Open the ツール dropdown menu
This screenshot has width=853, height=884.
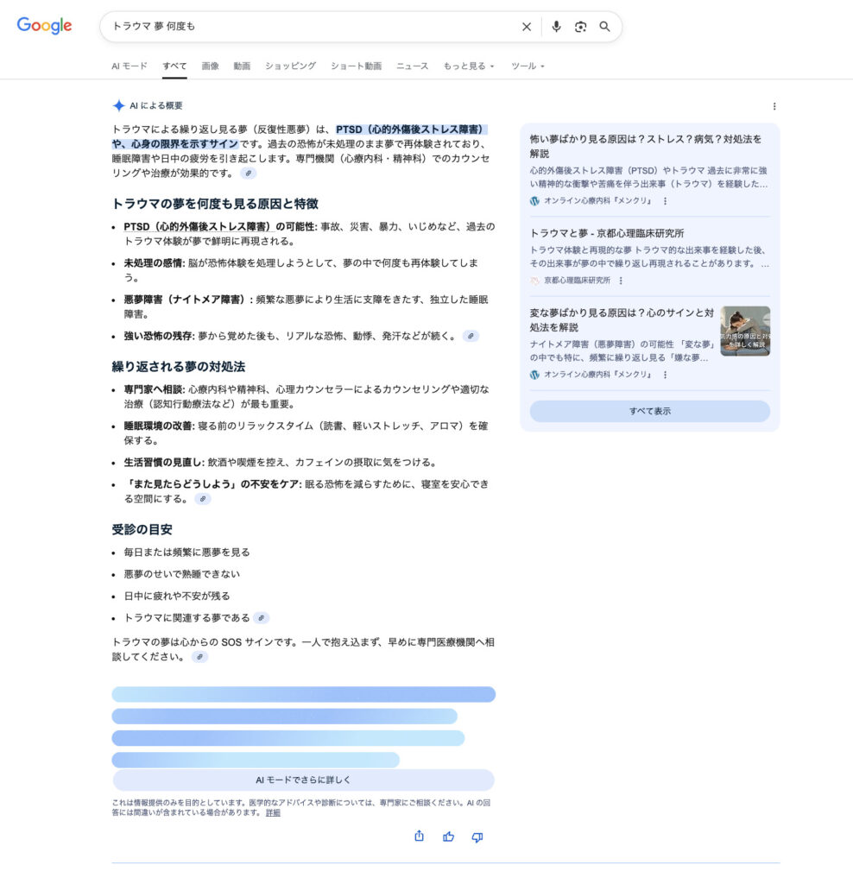(528, 66)
